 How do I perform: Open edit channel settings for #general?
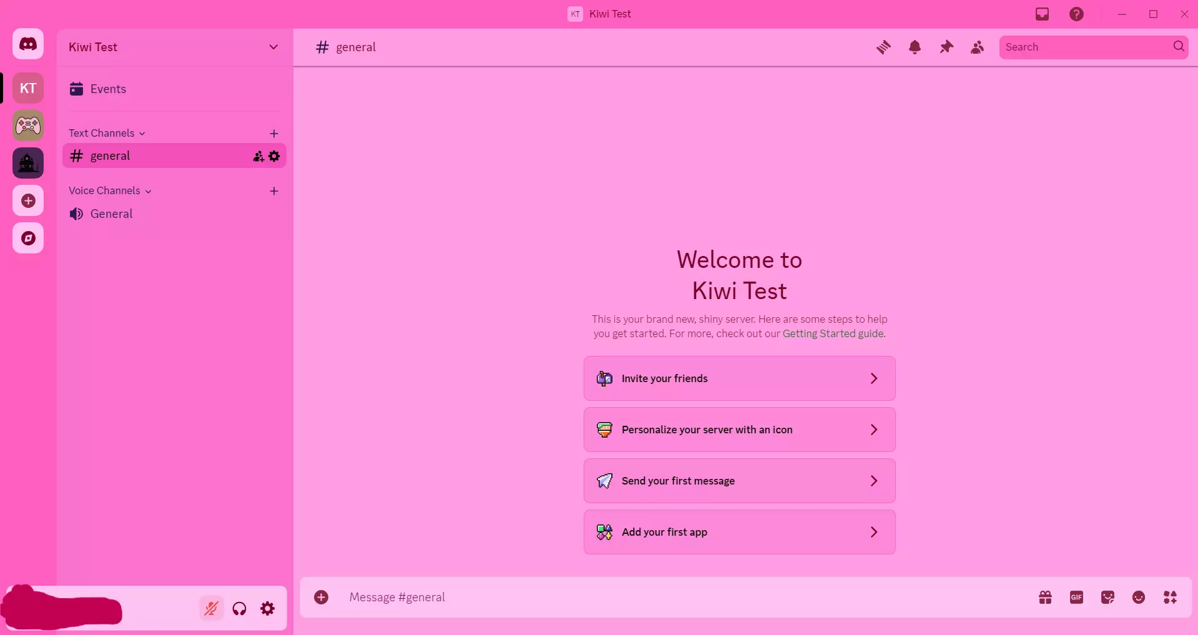pyautogui.click(x=274, y=156)
